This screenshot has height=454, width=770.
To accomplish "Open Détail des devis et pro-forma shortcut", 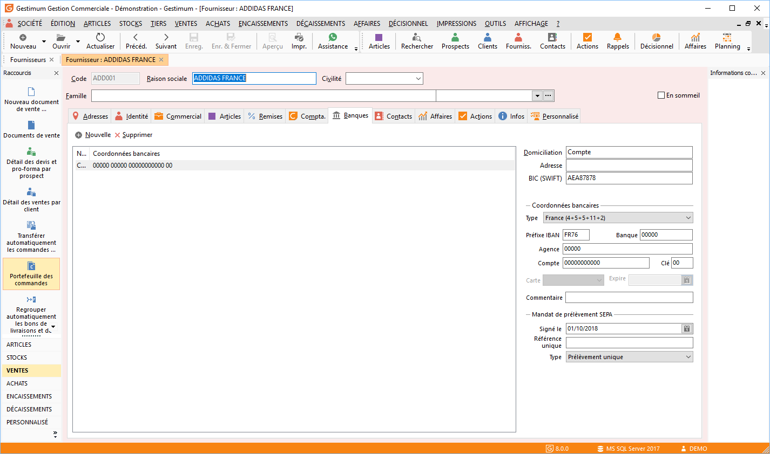I will point(31,163).
